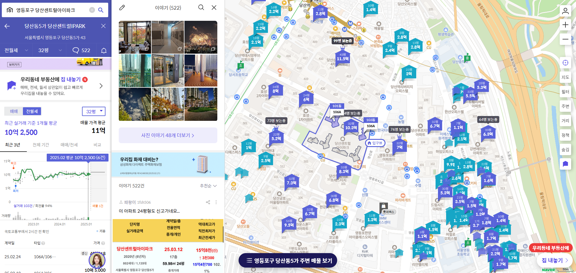Open more options on the 파랑이 post

click(x=216, y=202)
